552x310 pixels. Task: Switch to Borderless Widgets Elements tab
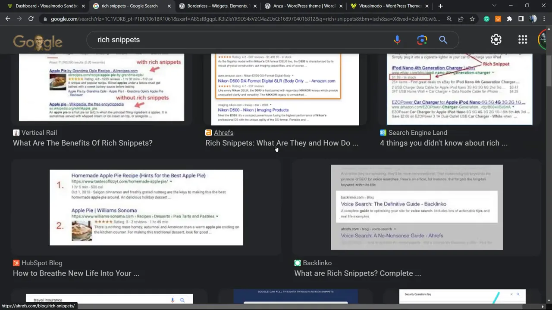tap(218, 6)
